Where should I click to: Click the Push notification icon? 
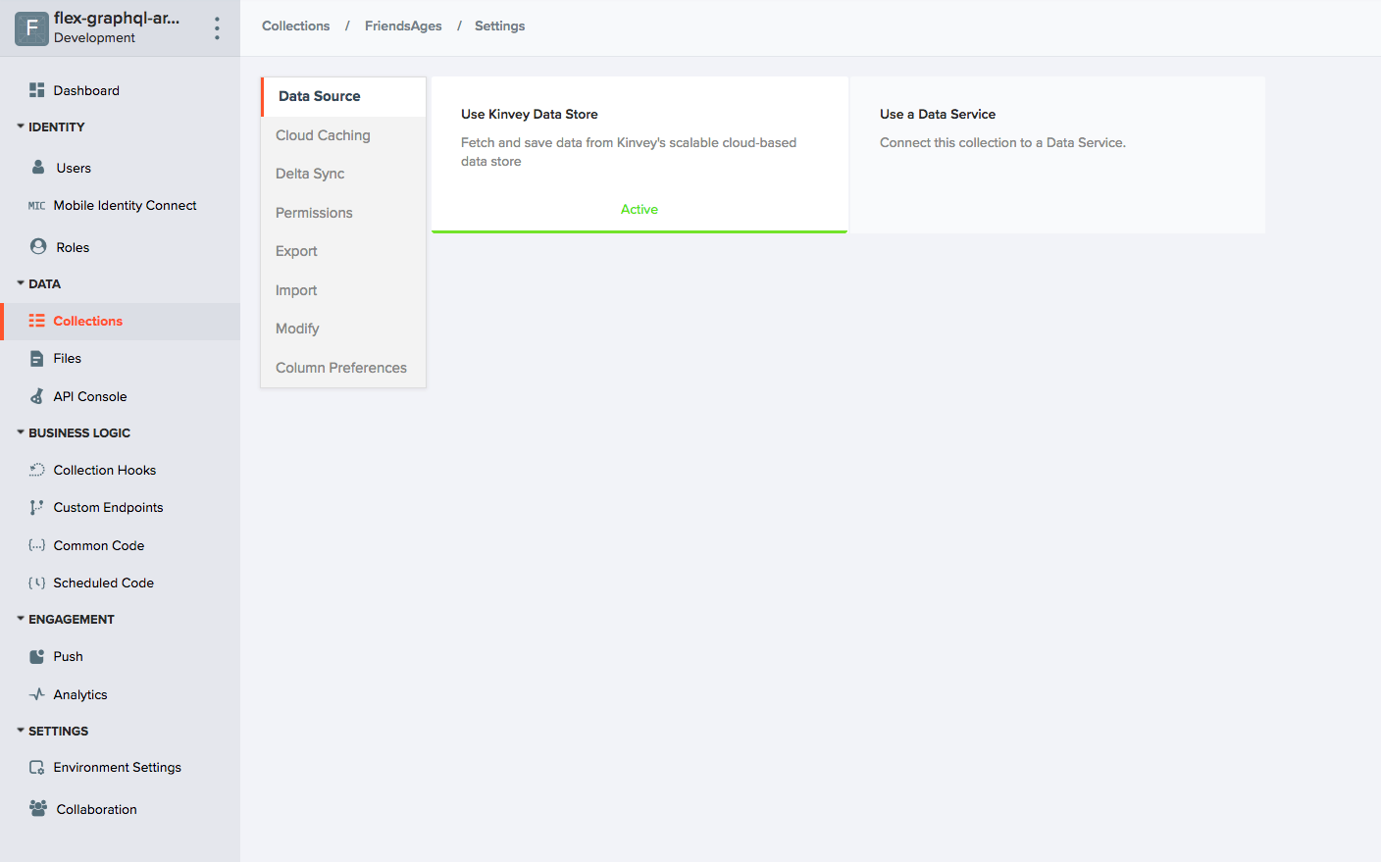pyautogui.click(x=37, y=657)
